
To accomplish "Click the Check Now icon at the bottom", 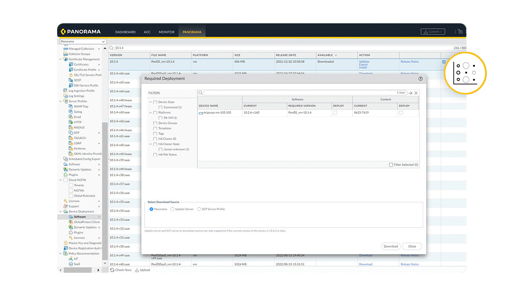I will click(112, 270).
